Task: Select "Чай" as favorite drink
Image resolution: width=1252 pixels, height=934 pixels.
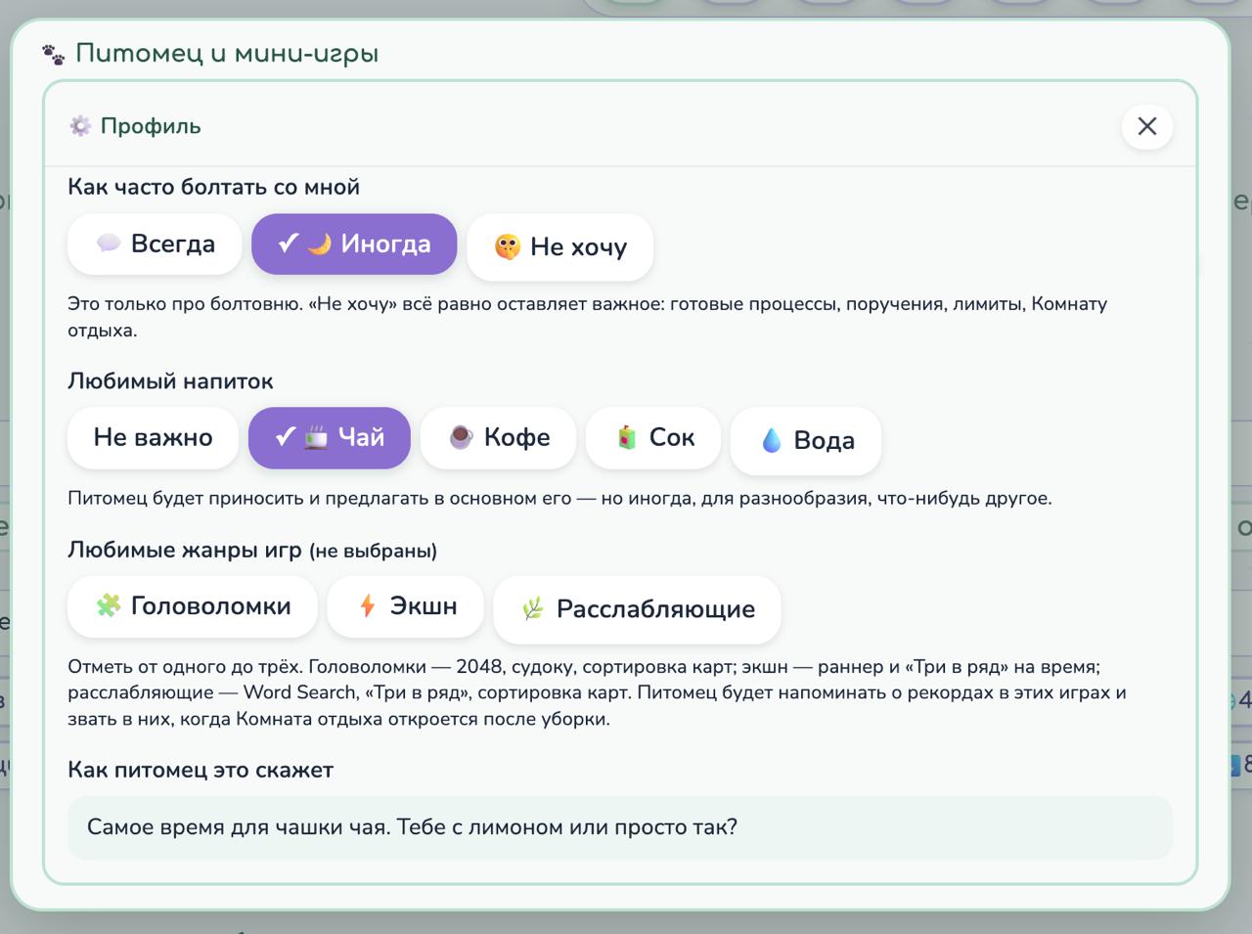Action: pos(330,437)
